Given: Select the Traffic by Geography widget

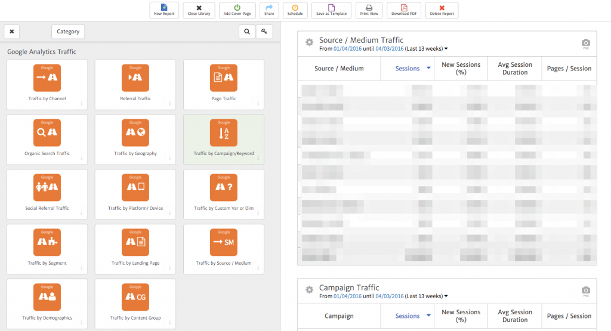Looking at the screenshot, I should point(135,140).
